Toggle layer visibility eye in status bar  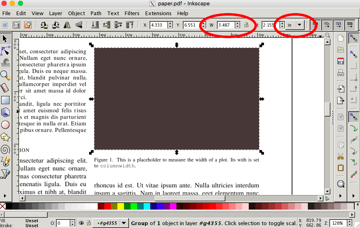tap(81, 223)
